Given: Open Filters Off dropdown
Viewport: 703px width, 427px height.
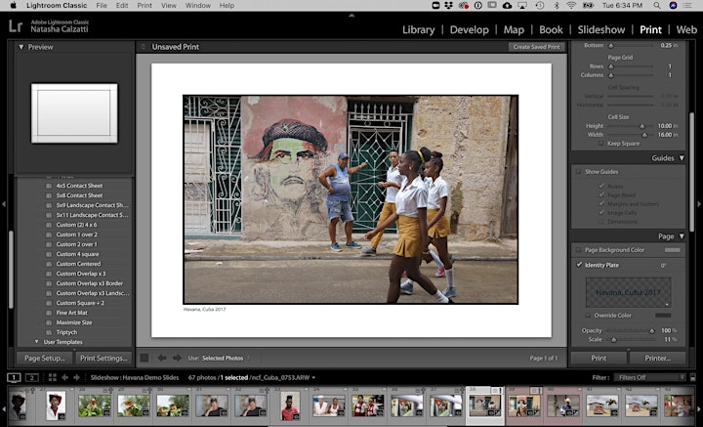Looking at the screenshot, I should [x=649, y=378].
